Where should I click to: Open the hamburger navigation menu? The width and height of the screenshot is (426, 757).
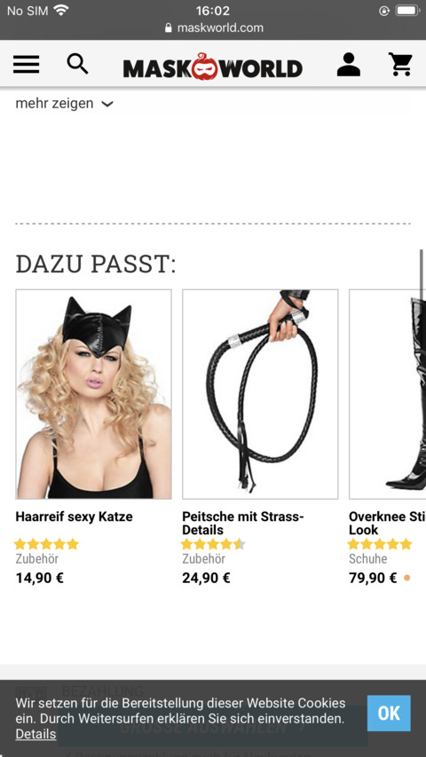[26, 64]
